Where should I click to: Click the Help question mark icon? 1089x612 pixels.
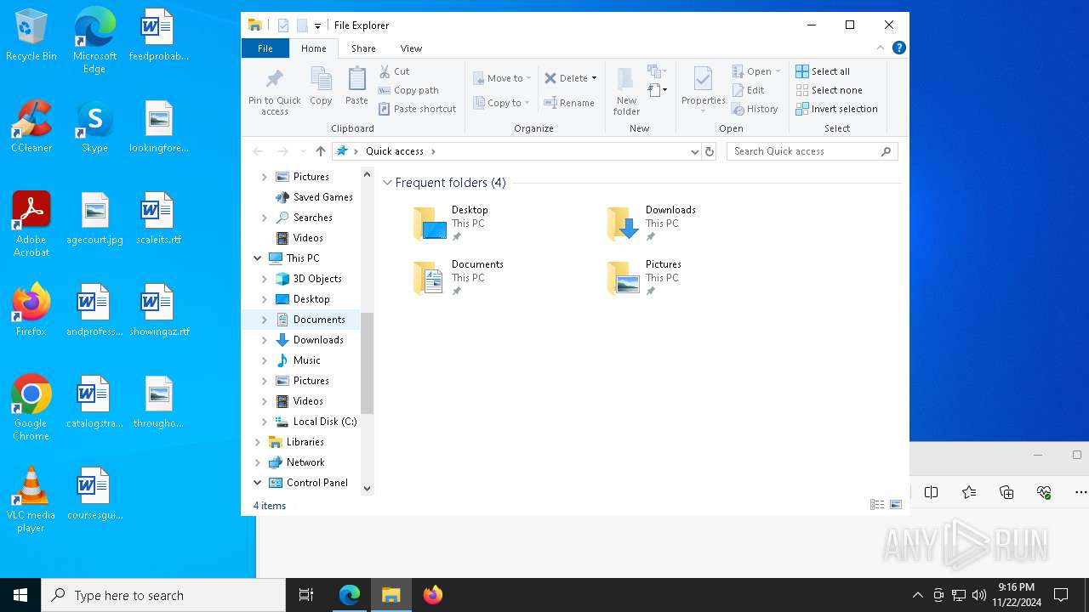(x=898, y=48)
